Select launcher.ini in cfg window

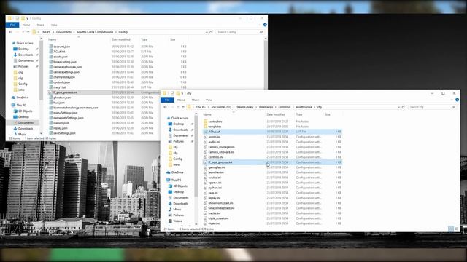(x=216, y=172)
